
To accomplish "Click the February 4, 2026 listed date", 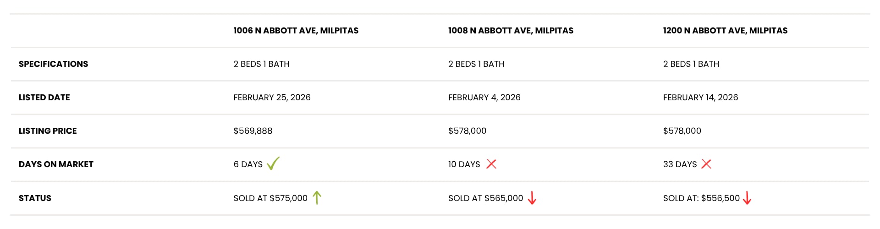I will [484, 98].
